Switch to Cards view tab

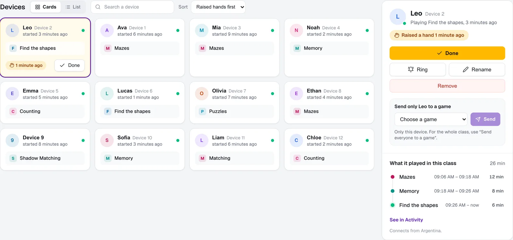46,7
